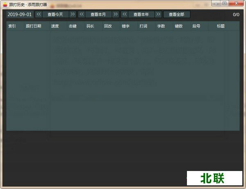The width and height of the screenshot is (246, 189).
Task: Go to next year with right arrows
Action: 158,14
